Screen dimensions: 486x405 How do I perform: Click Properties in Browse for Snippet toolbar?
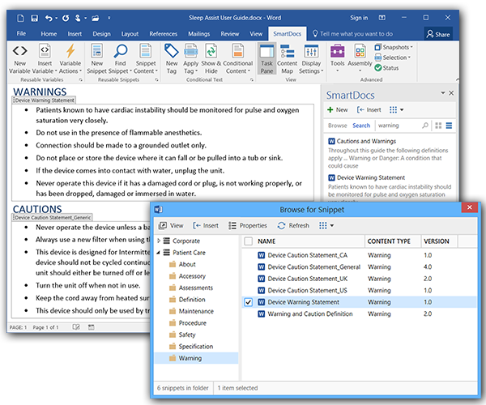coord(248,226)
